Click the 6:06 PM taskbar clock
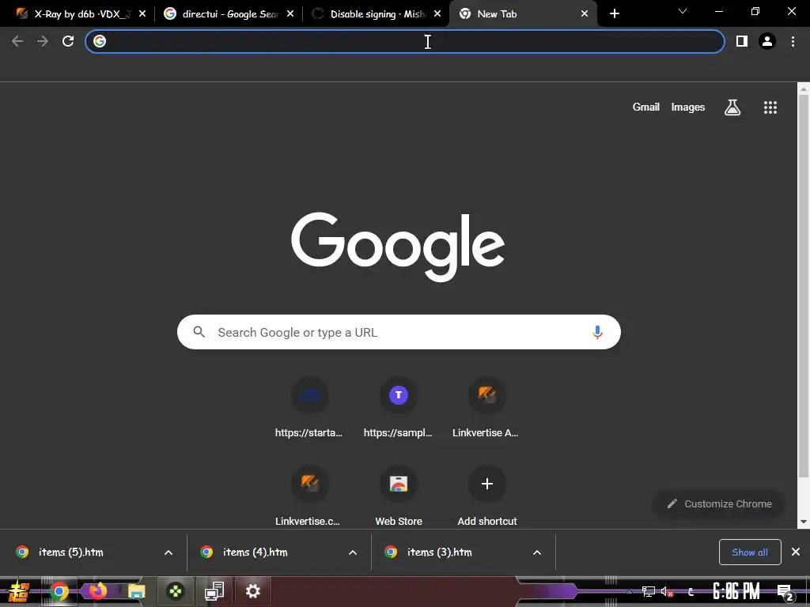The width and height of the screenshot is (810, 607). pyautogui.click(x=736, y=591)
